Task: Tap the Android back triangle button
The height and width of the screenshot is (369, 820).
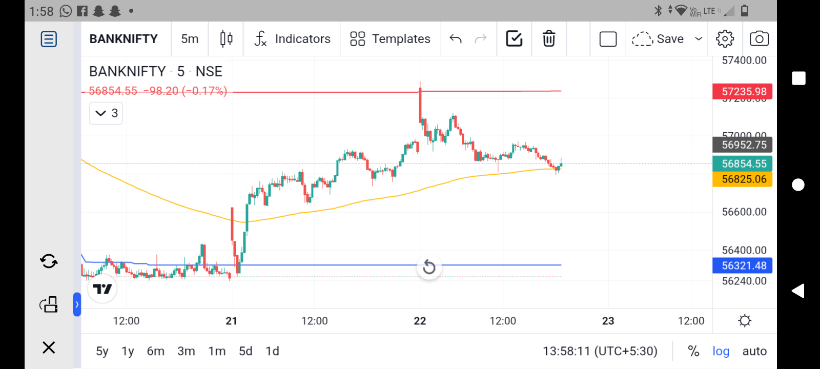Action: point(798,291)
